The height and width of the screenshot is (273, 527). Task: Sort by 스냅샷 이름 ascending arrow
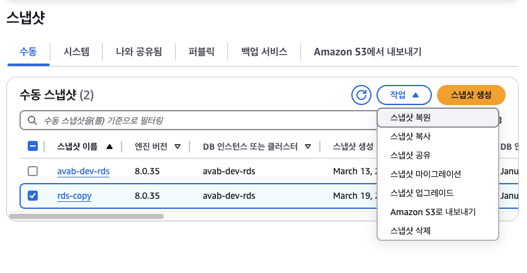tap(110, 147)
